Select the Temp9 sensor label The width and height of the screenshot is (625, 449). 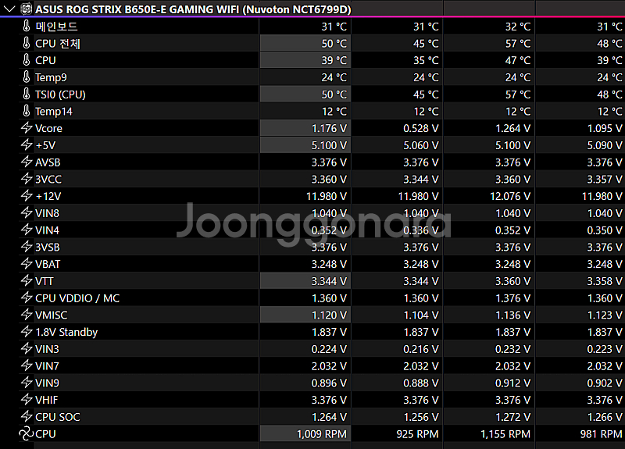point(51,77)
